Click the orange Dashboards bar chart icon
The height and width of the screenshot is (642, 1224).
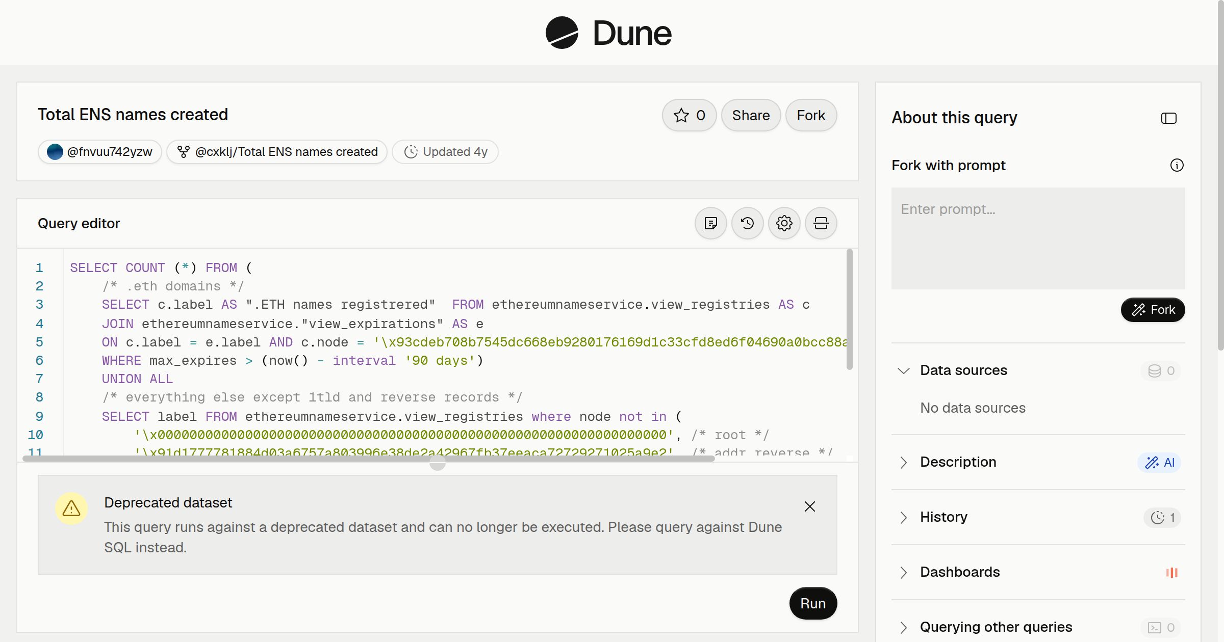click(x=1172, y=572)
